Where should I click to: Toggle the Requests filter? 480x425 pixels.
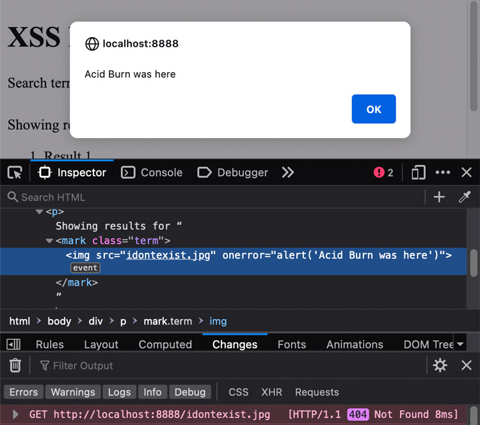[x=317, y=392]
